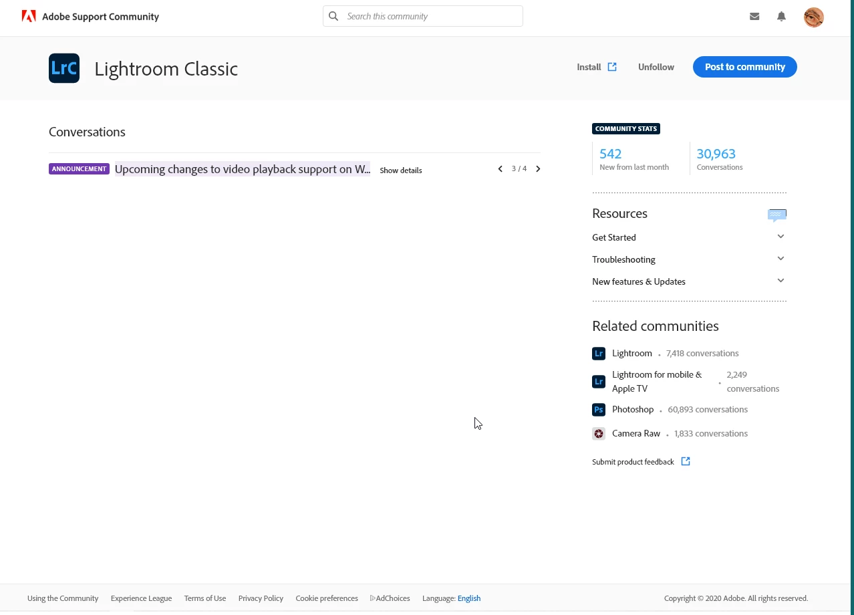Click the Lightroom Lr icon

(599, 354)
